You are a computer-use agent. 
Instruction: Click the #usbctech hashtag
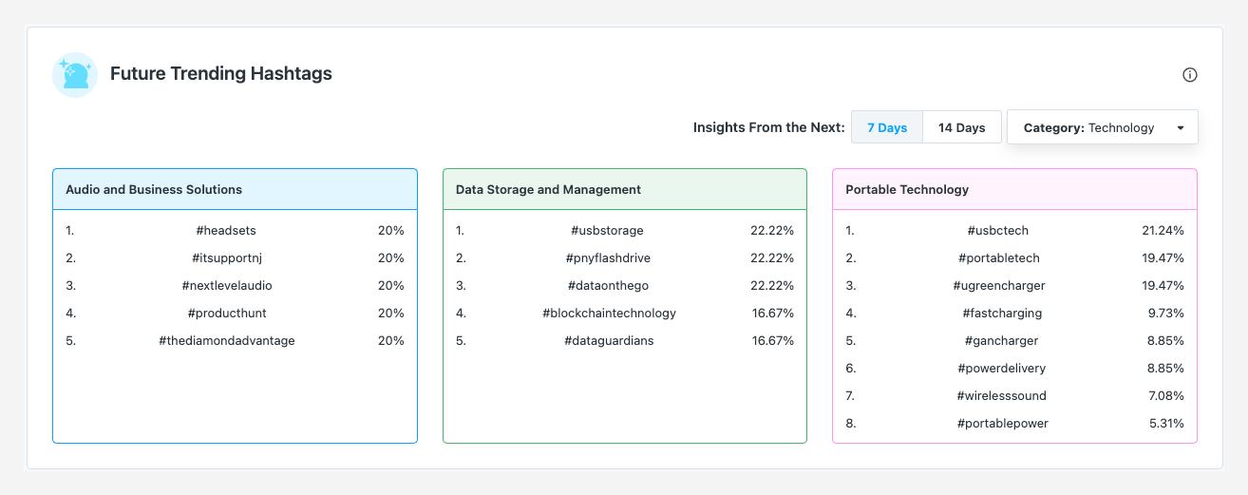coord(997,230)
